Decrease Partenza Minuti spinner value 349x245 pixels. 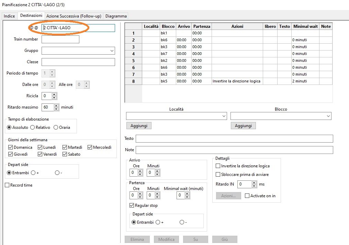(x=157, y=197)
